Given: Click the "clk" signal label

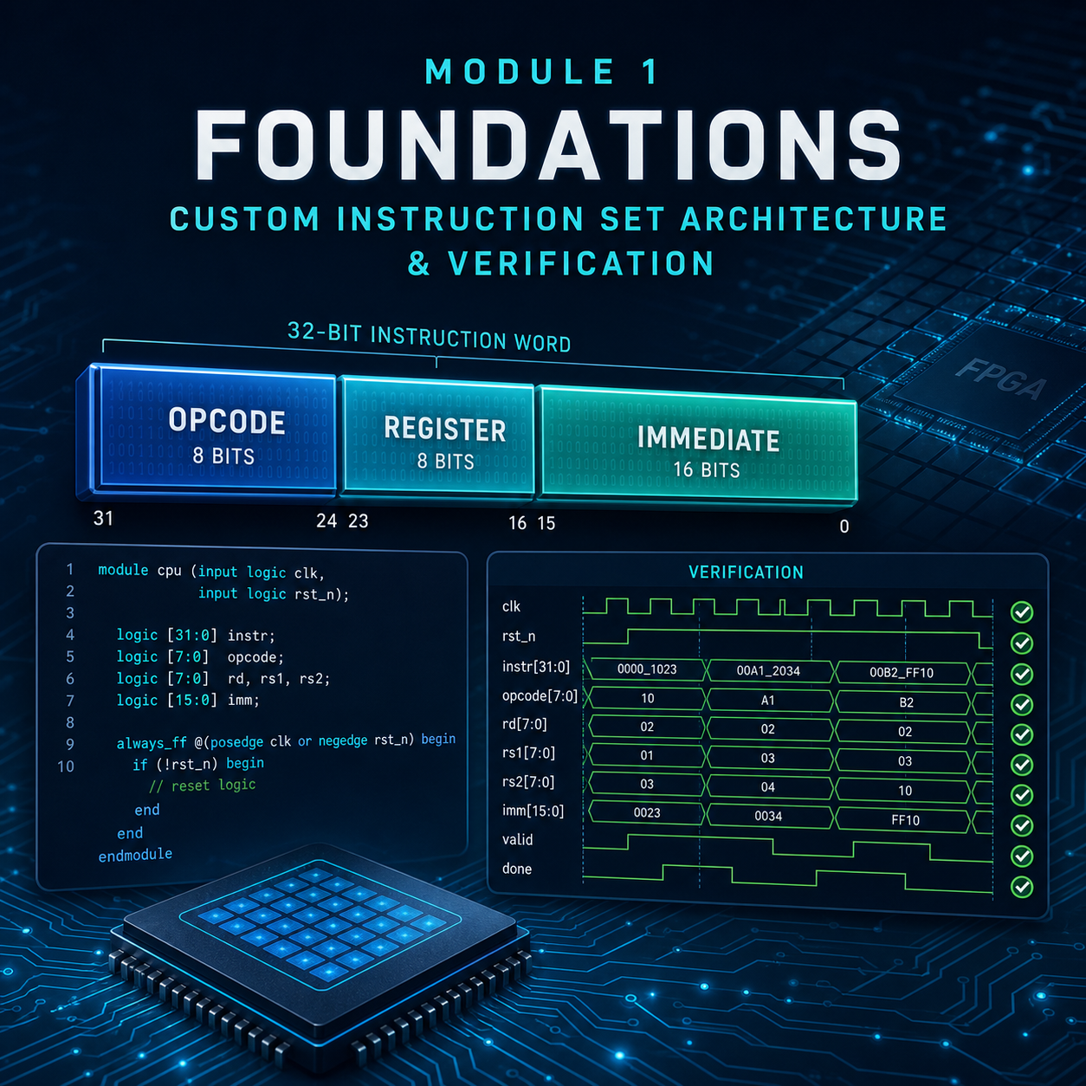Looking at the screenshot, I should tap(511, 606).
